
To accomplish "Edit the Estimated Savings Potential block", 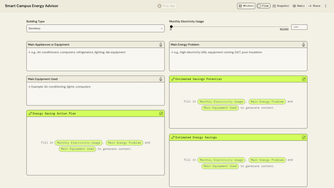I will pos(304,79).
